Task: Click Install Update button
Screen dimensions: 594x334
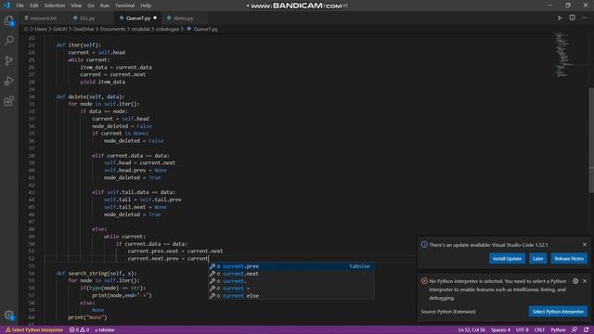Action: [x=507, y=259]
